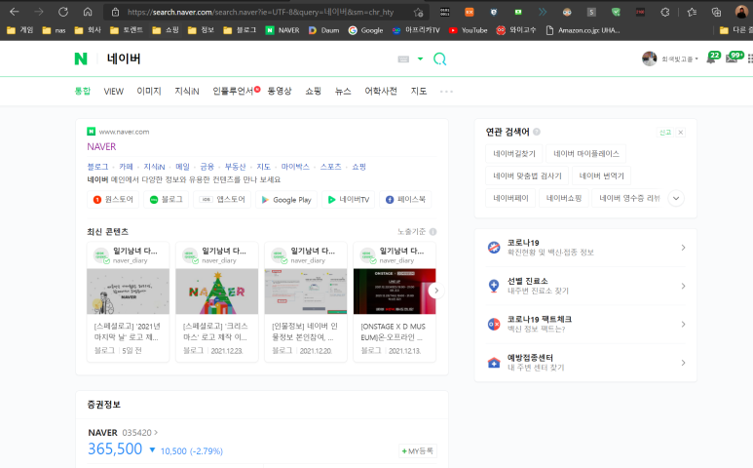Open the NAVER bookmark in bookmarks bar
The height and width of the screenshot is (468, 753).
pyautogui.click(x=282, y=30)
